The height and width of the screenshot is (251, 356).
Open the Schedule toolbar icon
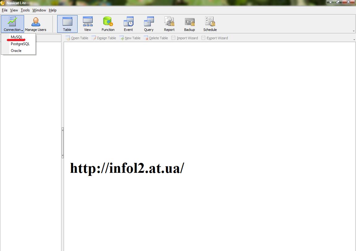click(210, 24)
